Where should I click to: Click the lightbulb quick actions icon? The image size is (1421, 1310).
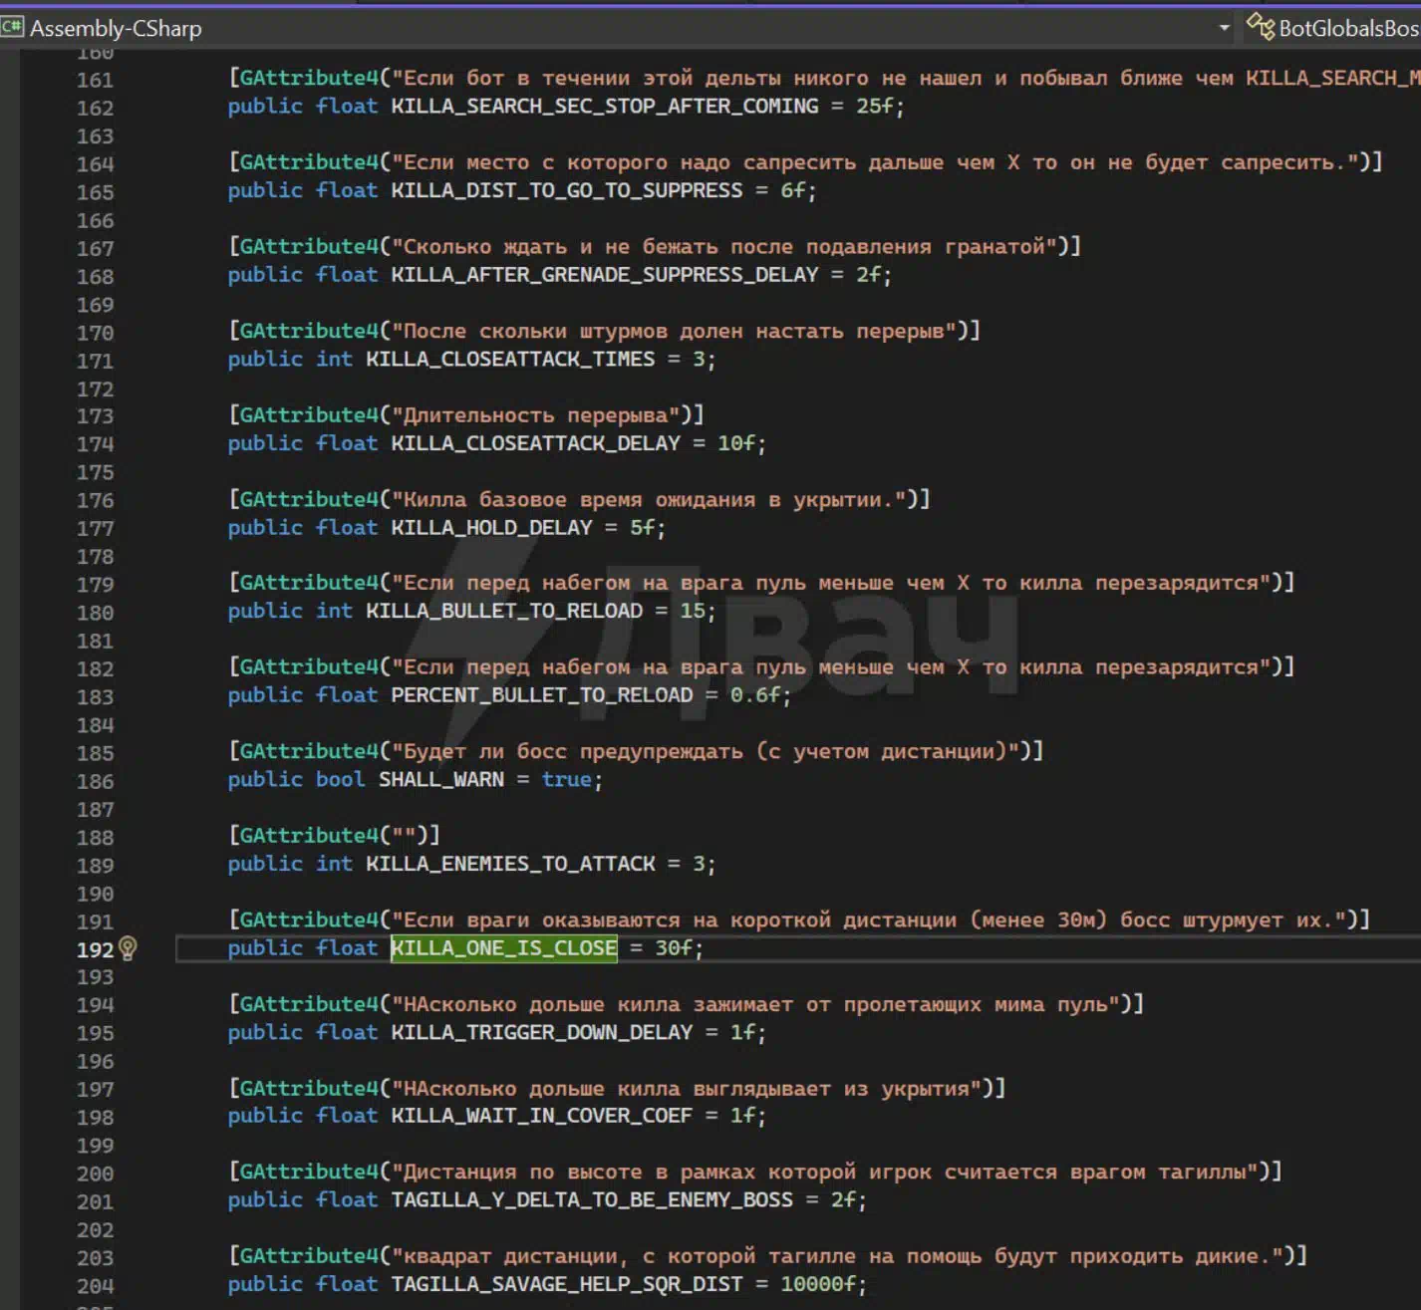click(x=128, y=948)
